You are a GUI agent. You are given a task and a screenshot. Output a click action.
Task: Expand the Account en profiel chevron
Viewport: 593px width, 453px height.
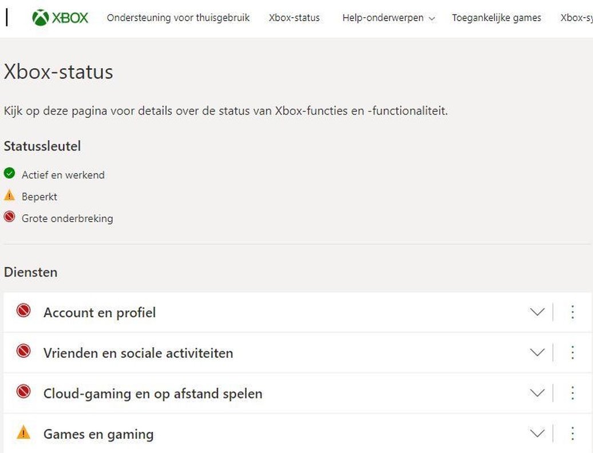[x=537, y=312]
